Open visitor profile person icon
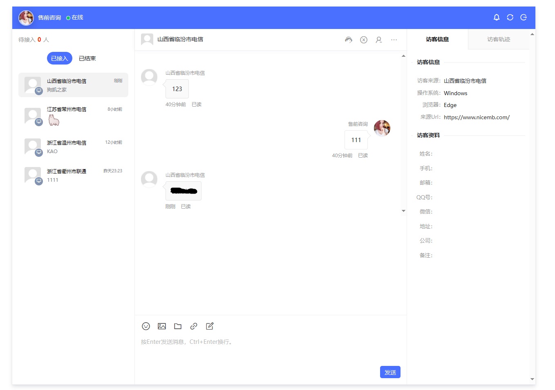555x390 pixels. (x=378, y=40)
